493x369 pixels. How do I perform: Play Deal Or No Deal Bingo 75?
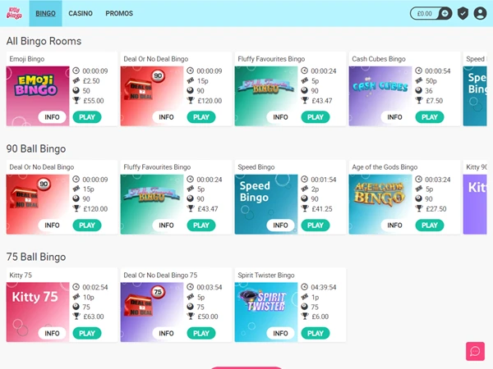(201, 333)
